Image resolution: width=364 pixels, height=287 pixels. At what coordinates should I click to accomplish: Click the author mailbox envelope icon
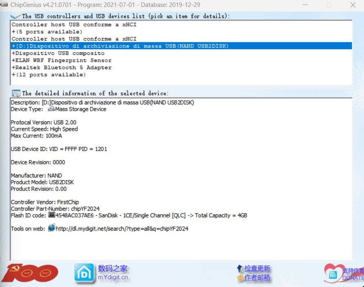pyautogui.click(x=240, y=278)
